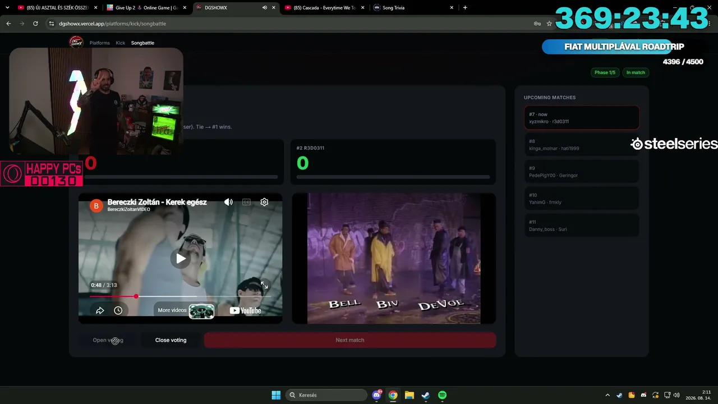Click the Close voting button
The image size is (718, 404).
click(x=171, y=340)
